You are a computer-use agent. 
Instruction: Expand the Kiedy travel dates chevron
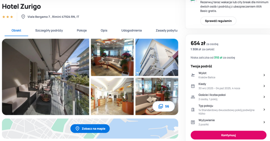point(264,86)
